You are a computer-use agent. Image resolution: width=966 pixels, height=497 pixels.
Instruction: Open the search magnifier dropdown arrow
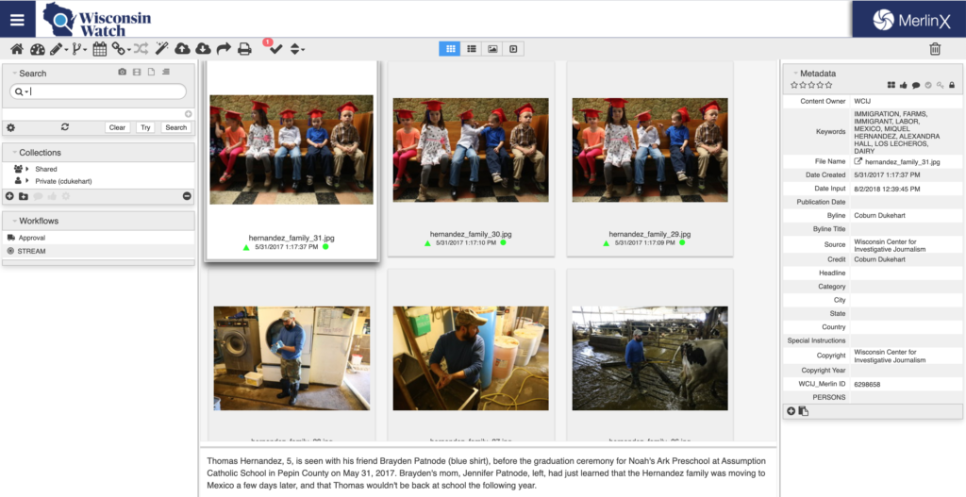27,91
